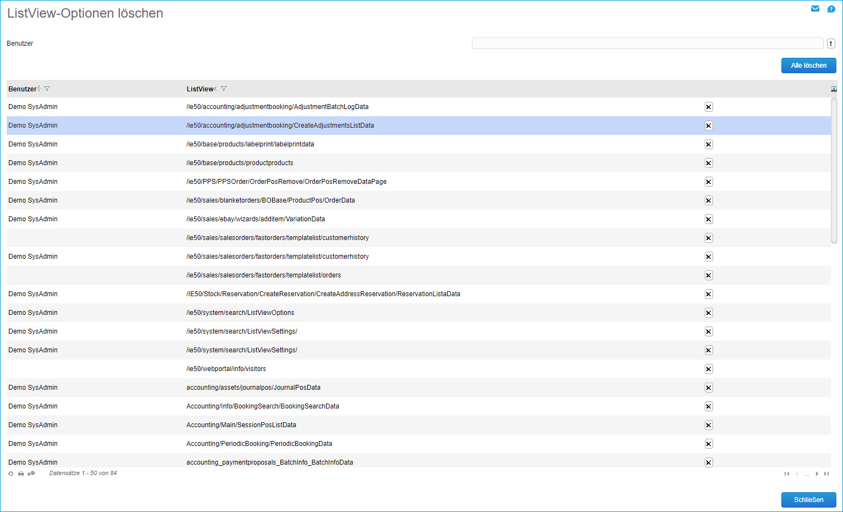
Task: Open filter for the Benutzer column
Action: click(x=47, y=89)
